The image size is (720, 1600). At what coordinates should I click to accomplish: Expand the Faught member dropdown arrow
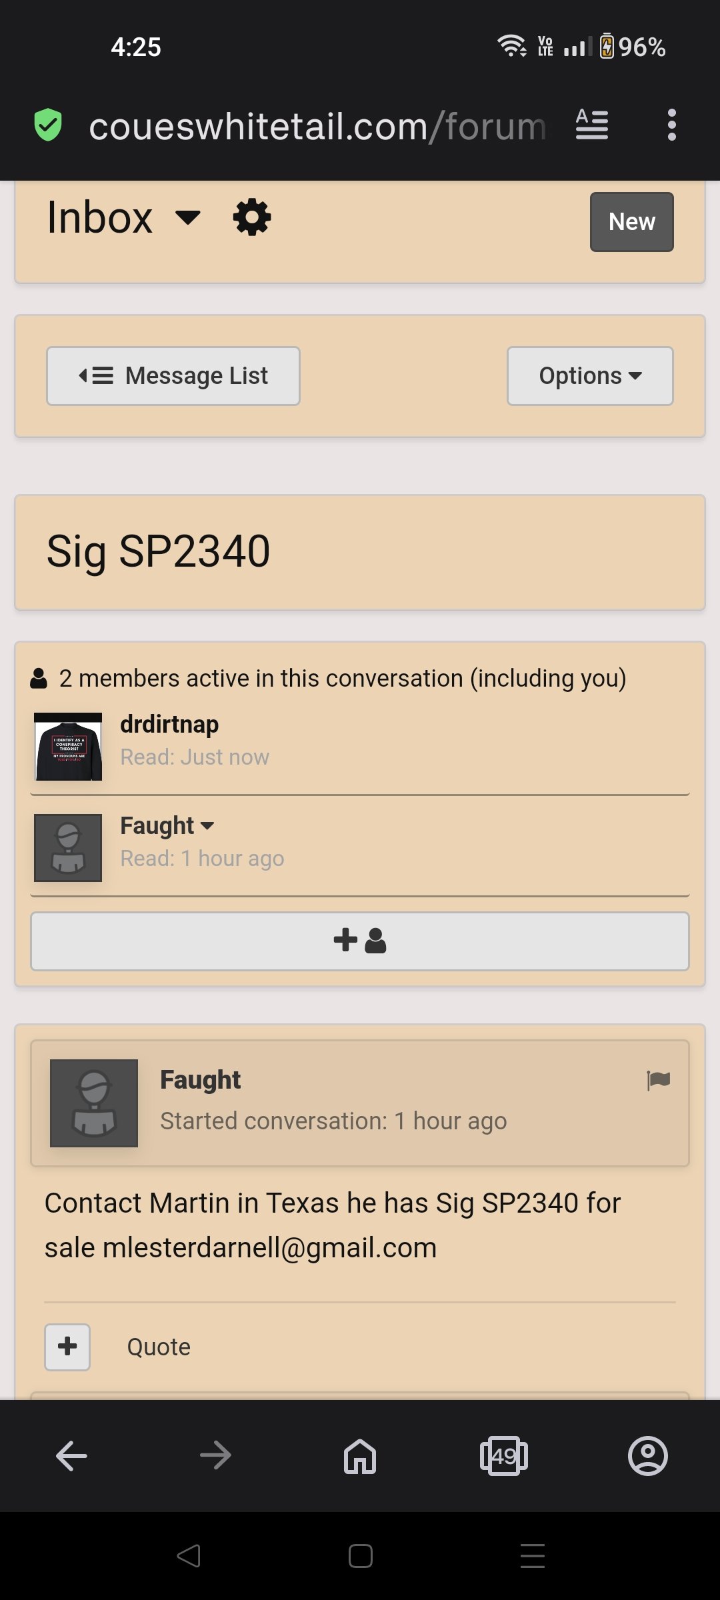coord(207,826)
